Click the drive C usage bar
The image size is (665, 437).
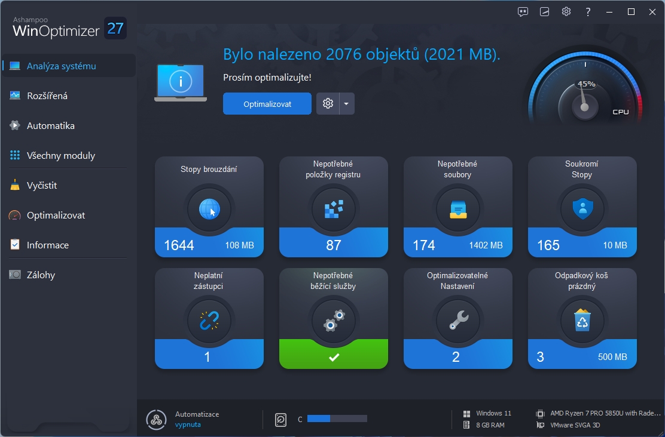point(337,419)
